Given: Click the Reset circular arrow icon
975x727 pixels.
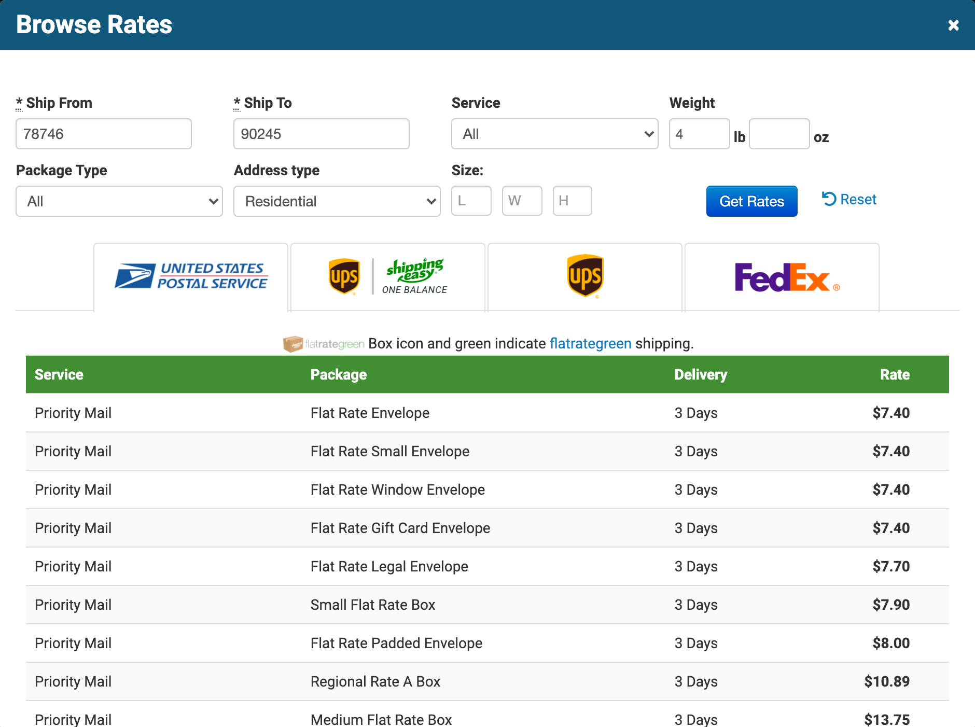Looking at the screenshot, I should coord(829,199).
